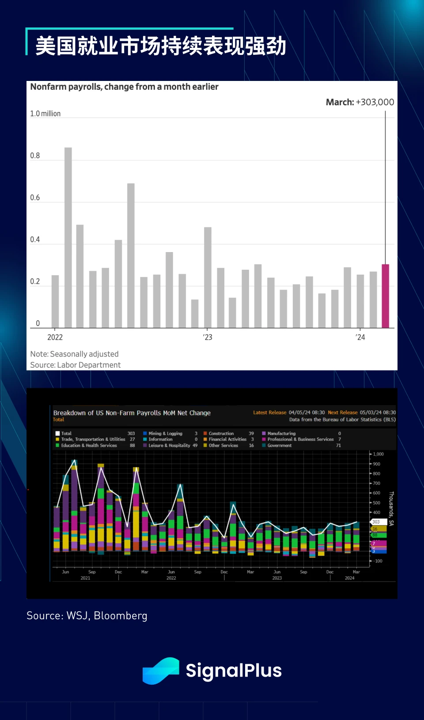Click the Nonfarm payrolls chart title

point(124,87)
